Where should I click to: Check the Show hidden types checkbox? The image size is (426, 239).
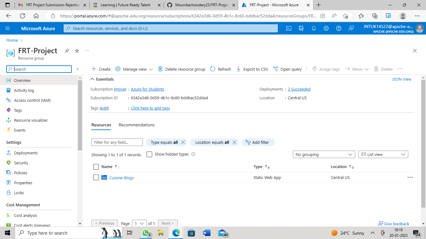pyautogui.click(x=149, y=154)
